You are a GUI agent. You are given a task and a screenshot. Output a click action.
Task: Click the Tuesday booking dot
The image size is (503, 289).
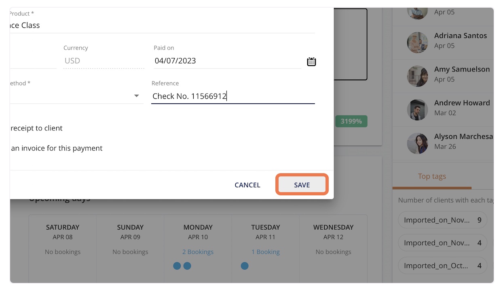tap(244, 266)
